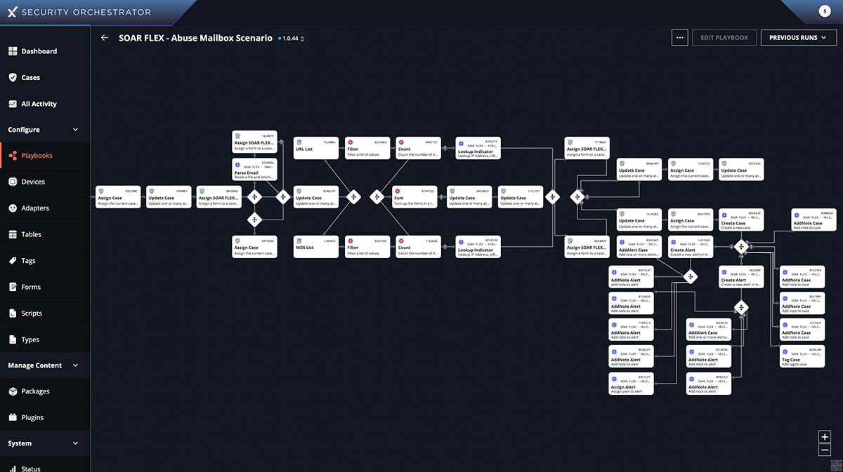843x472 pixels.
Task: Click the SOAR FLEX - Abuse Mailbox Scenario title
Action: click(x=195, y=38)
